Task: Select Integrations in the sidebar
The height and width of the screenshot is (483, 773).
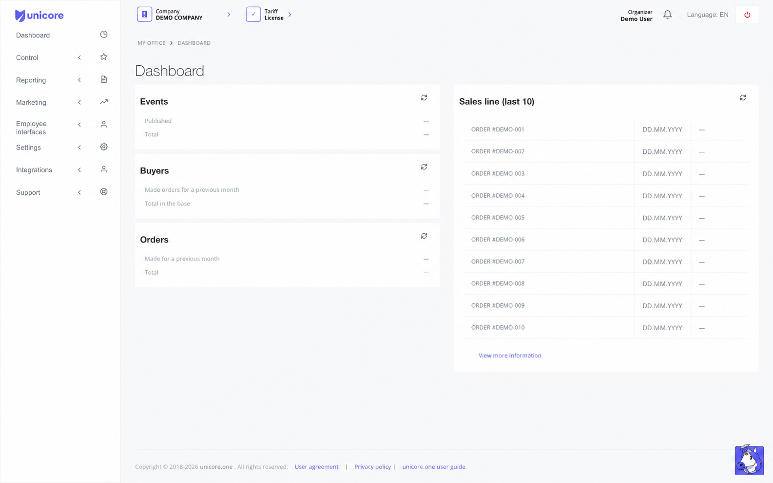Action: tap(34, 170)
